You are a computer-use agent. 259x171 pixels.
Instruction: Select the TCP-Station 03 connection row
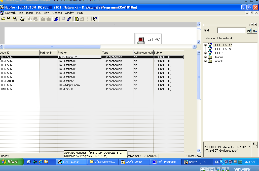click(x=92, y=61)
